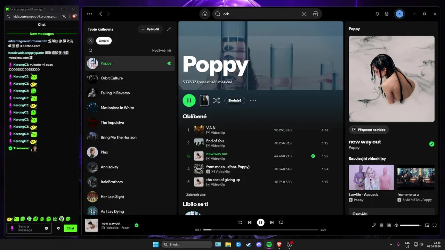Open Spotify Home via the house icon
Image resolution: width=445 pixels, height=250 pixels.
205,14
